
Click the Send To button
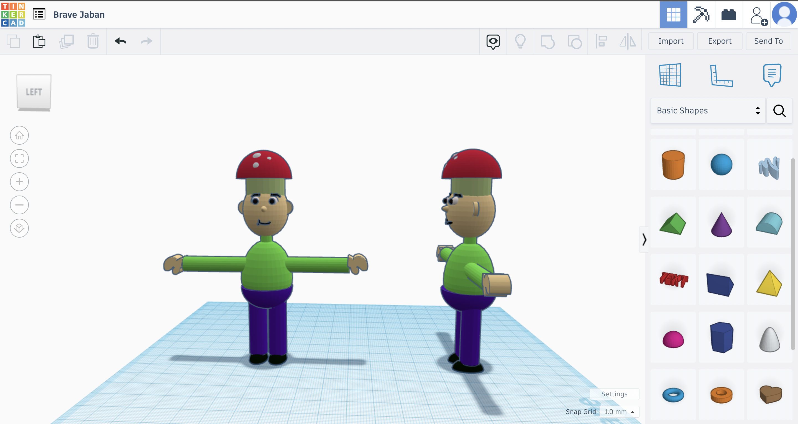(x=768, y=41)
